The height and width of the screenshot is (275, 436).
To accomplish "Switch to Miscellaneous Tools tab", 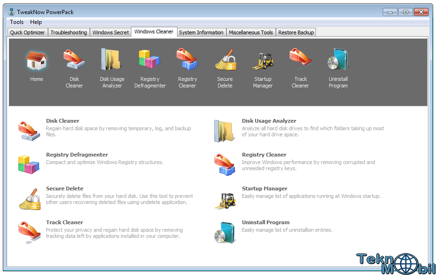I will tap(251, 32).
